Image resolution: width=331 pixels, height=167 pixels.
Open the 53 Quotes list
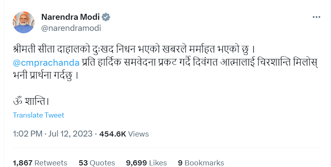97,163
